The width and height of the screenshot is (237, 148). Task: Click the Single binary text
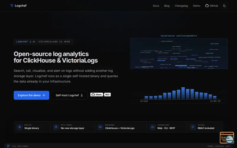pyautogui.click(x=32, y=128)
